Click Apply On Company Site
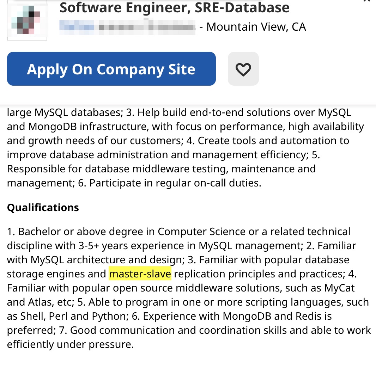Image resolution: width=376 pixels, height=368 pixels. pos(111,69)
